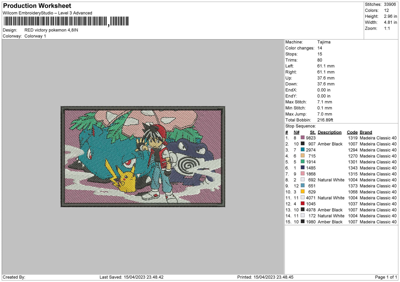Click the Stops value 15

point(320,54)
